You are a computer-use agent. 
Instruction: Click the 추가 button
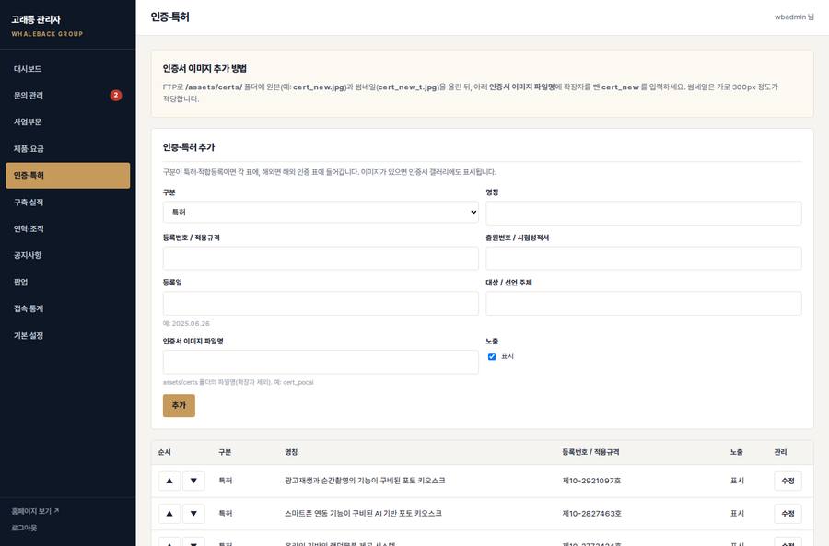(179, 405)
